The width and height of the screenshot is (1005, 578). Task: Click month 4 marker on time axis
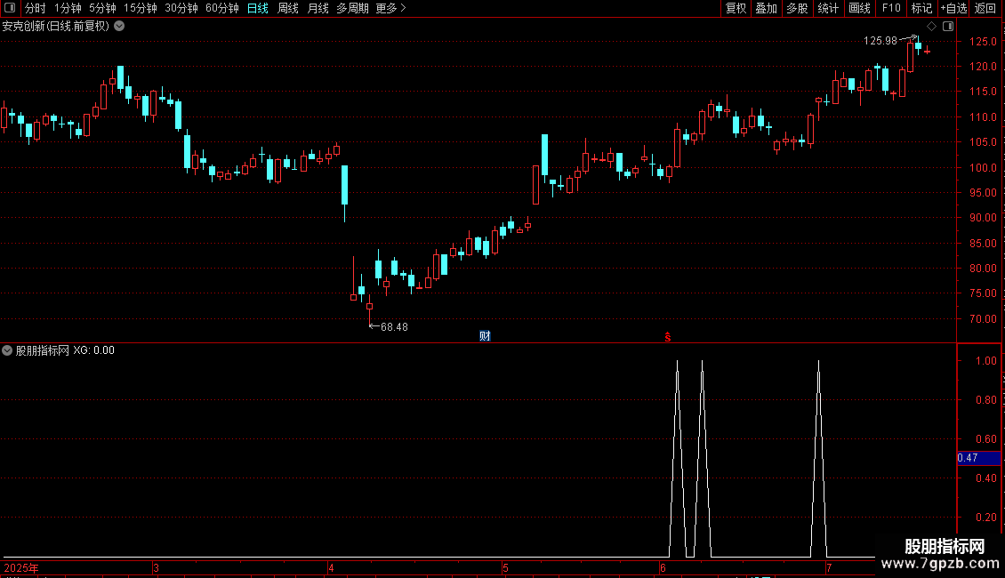pyautogui.click(x=331, y=567)
